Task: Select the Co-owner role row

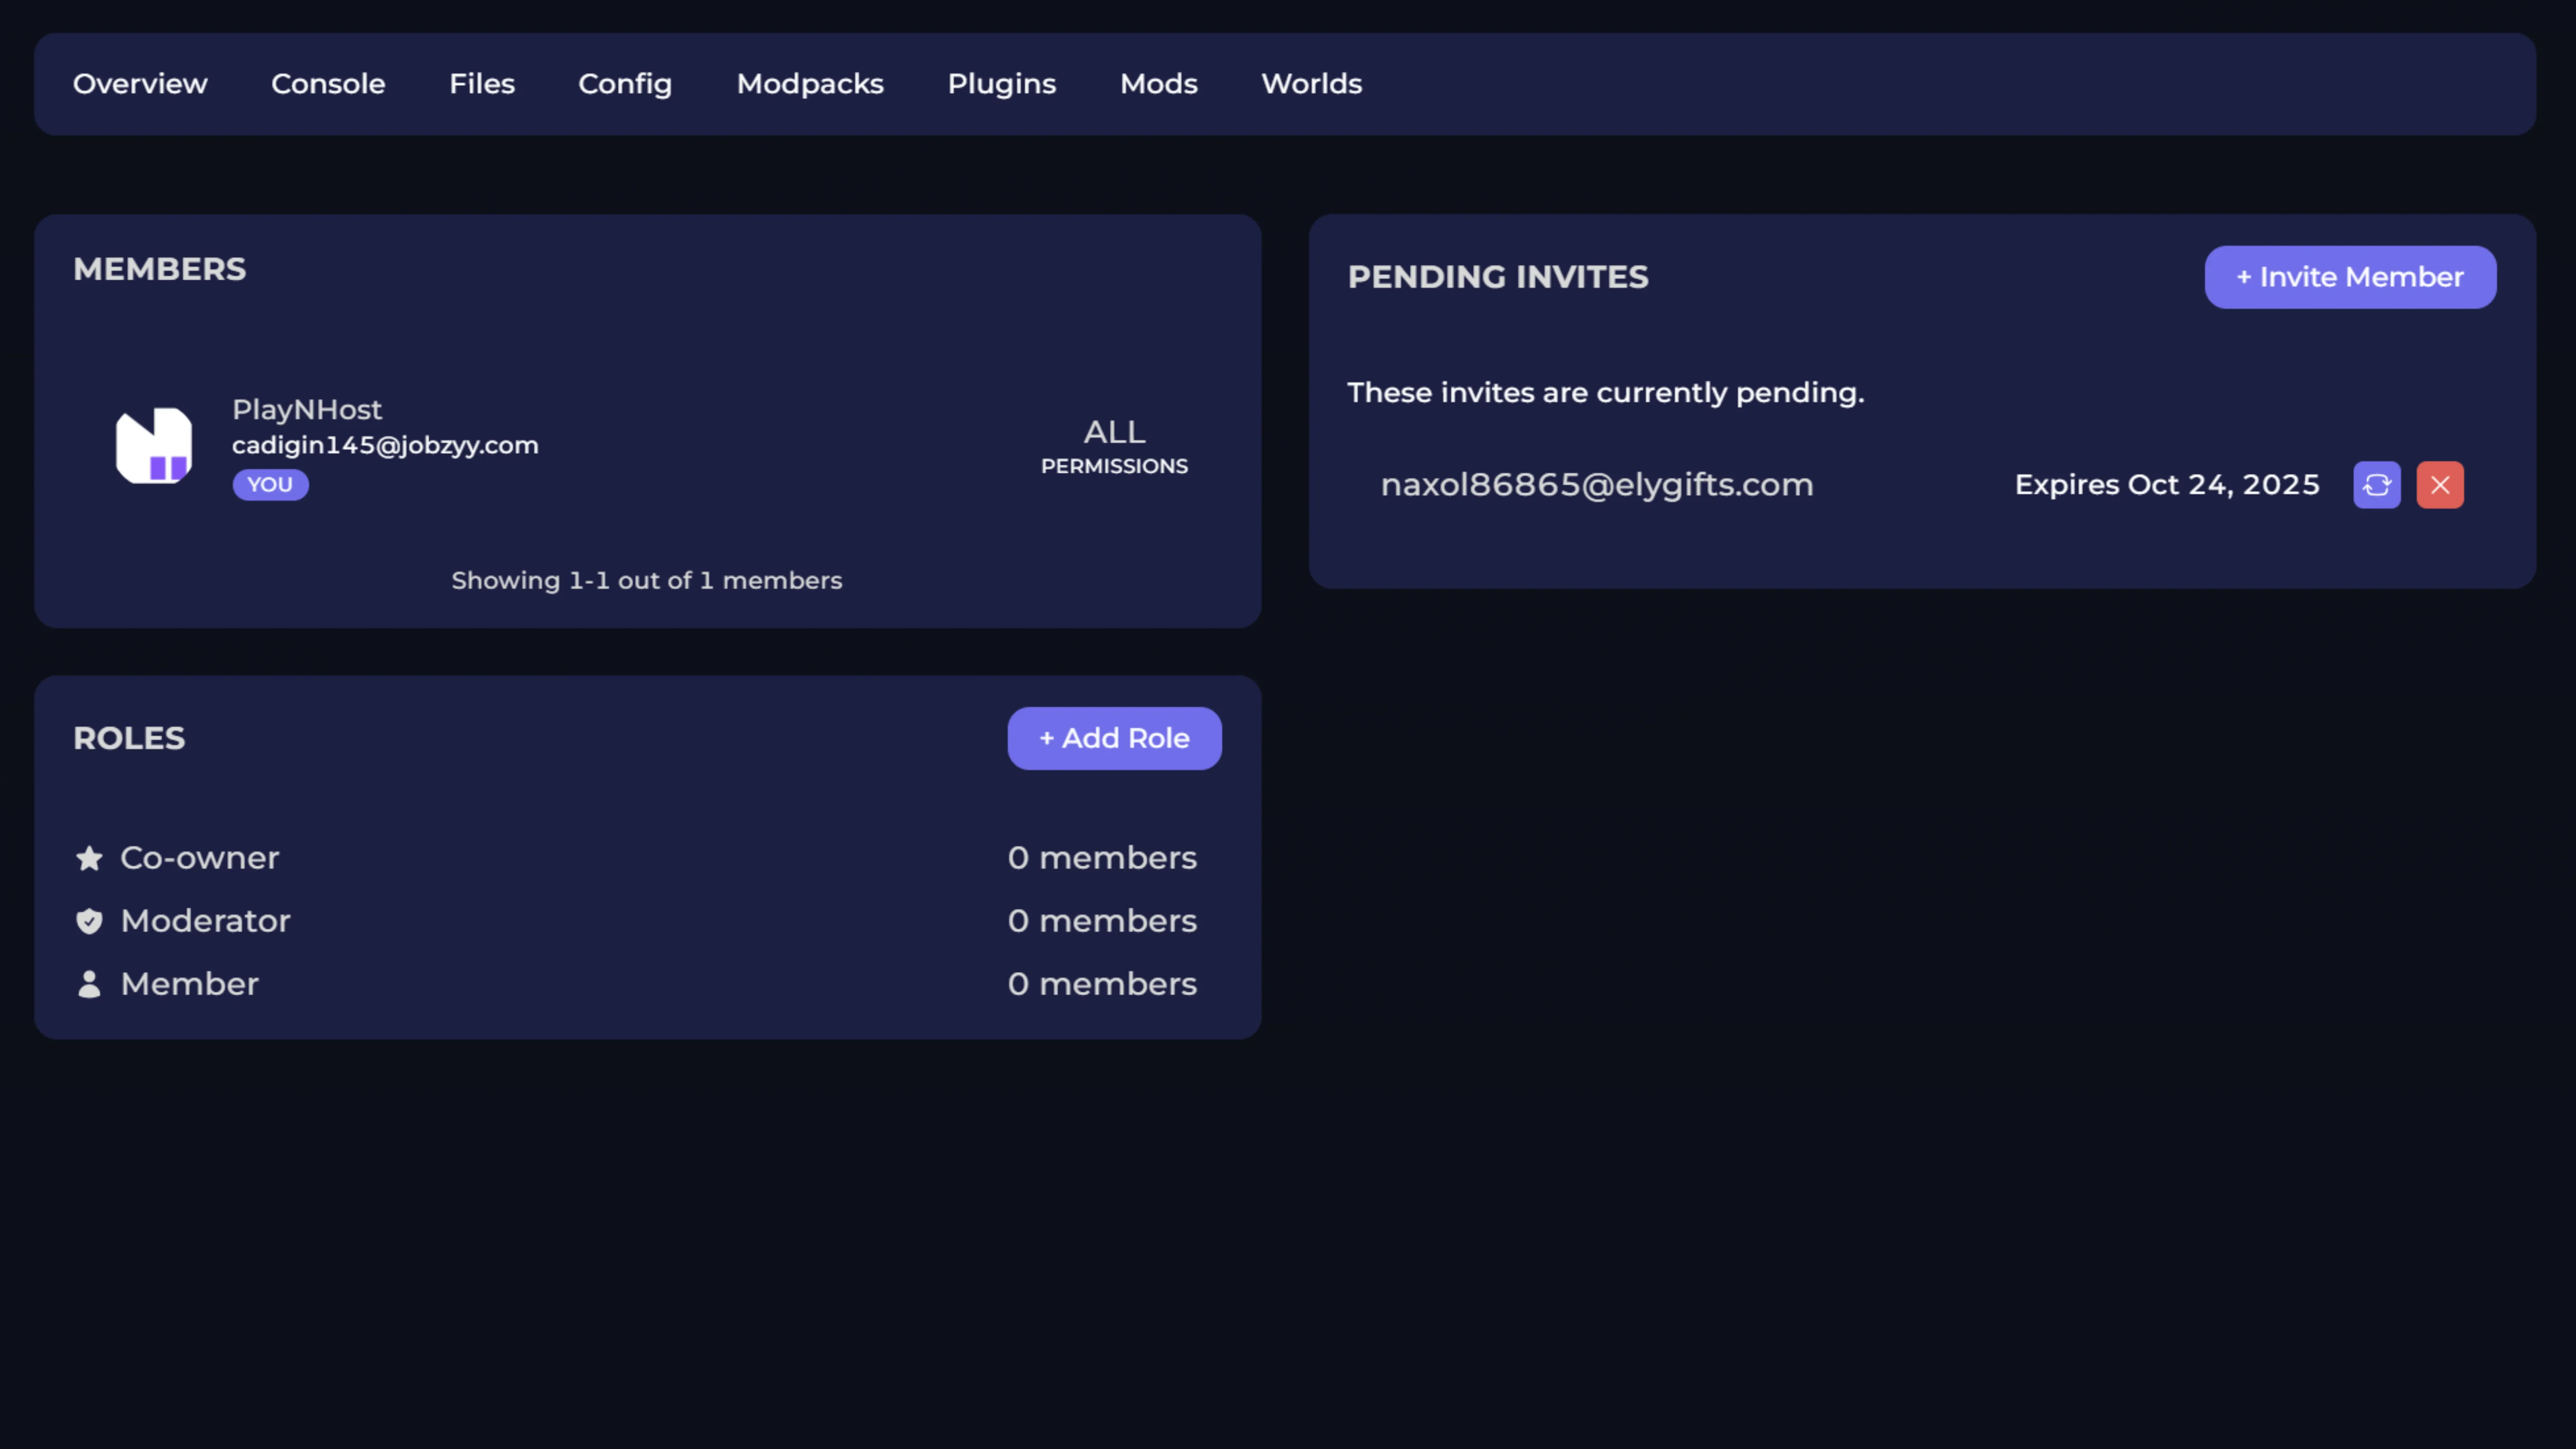Action: coord(199,858)
